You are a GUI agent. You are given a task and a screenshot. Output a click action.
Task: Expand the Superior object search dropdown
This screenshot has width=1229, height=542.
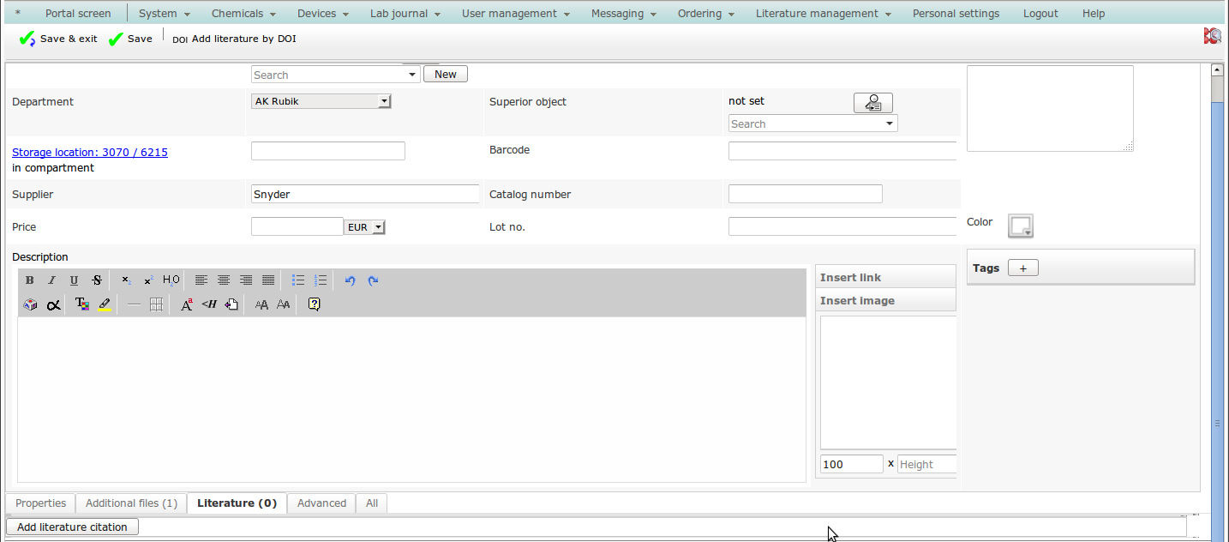(890, 123)
